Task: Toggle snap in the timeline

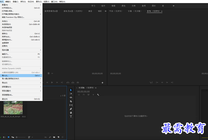Action: pyautogui.click(x=84, y=95)
